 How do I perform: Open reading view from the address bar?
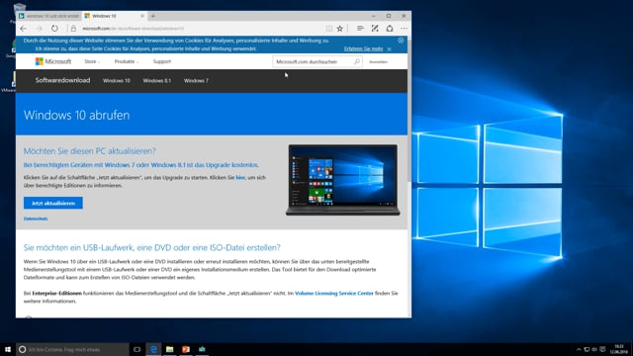coord(329,29)
